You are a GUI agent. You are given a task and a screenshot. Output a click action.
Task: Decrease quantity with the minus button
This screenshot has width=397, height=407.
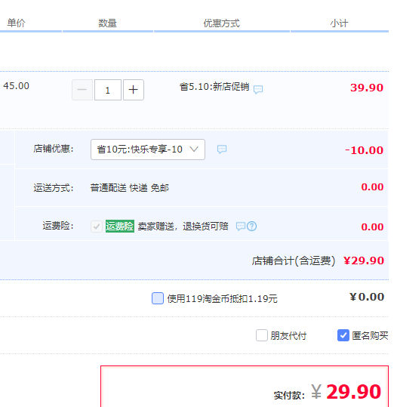(x=82, y=90)
